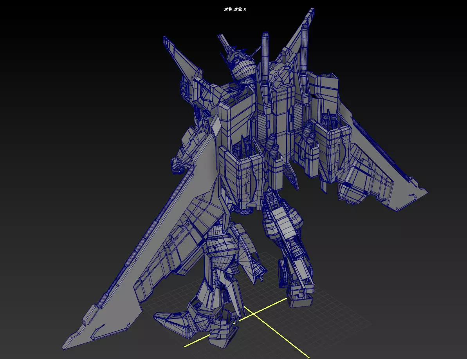Click the yellow axis line crossing on grid
467x359 pixels.
click(252, 314)
